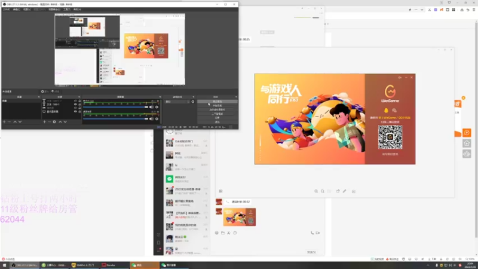Toggle lock on second text source
This screenshot has height=269, width=478.
(x=79, y=104)
